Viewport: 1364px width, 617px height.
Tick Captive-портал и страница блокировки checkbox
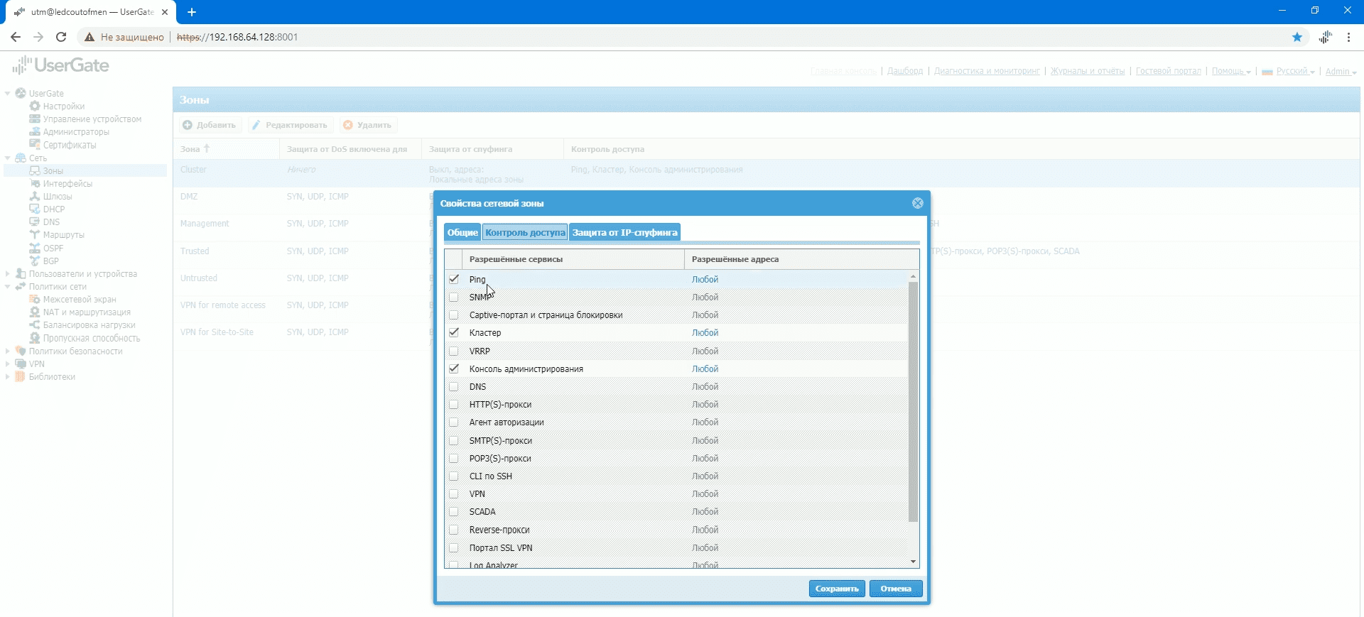[454, 315]
